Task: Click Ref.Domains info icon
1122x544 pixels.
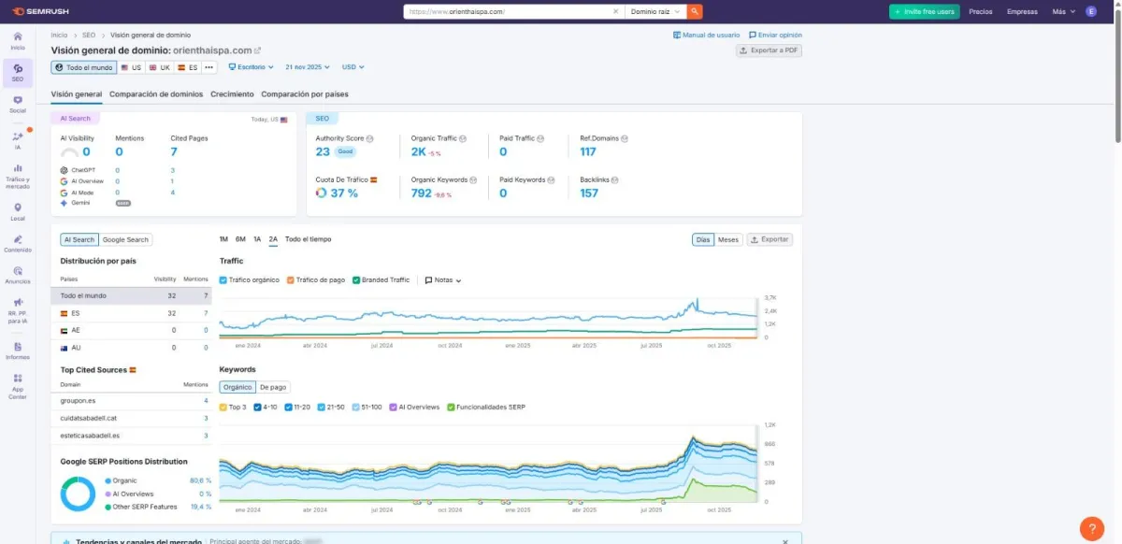Action: tap(625, 138)
